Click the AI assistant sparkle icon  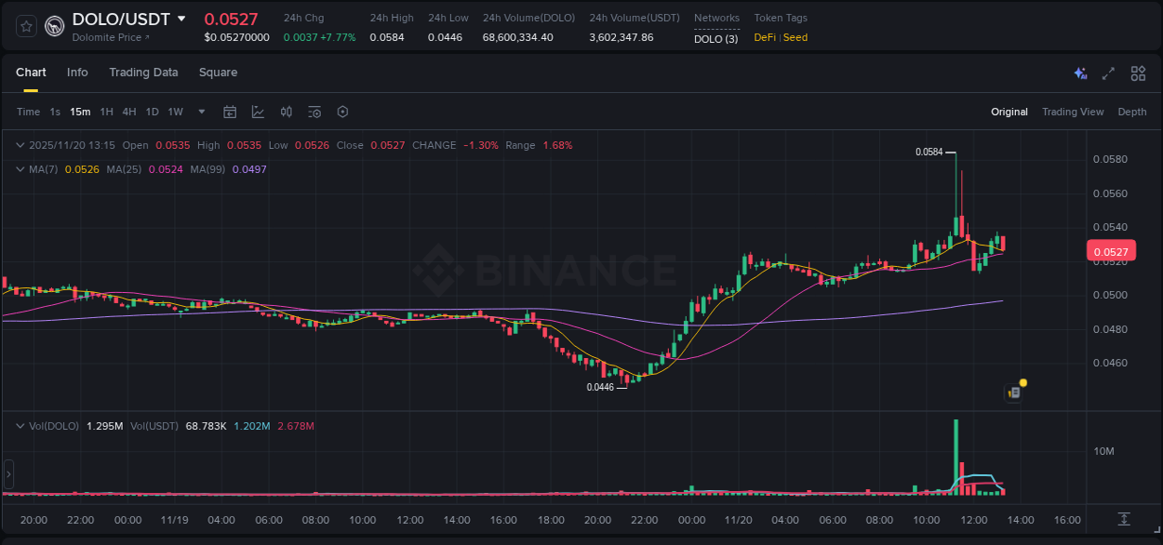point(1079,73)
